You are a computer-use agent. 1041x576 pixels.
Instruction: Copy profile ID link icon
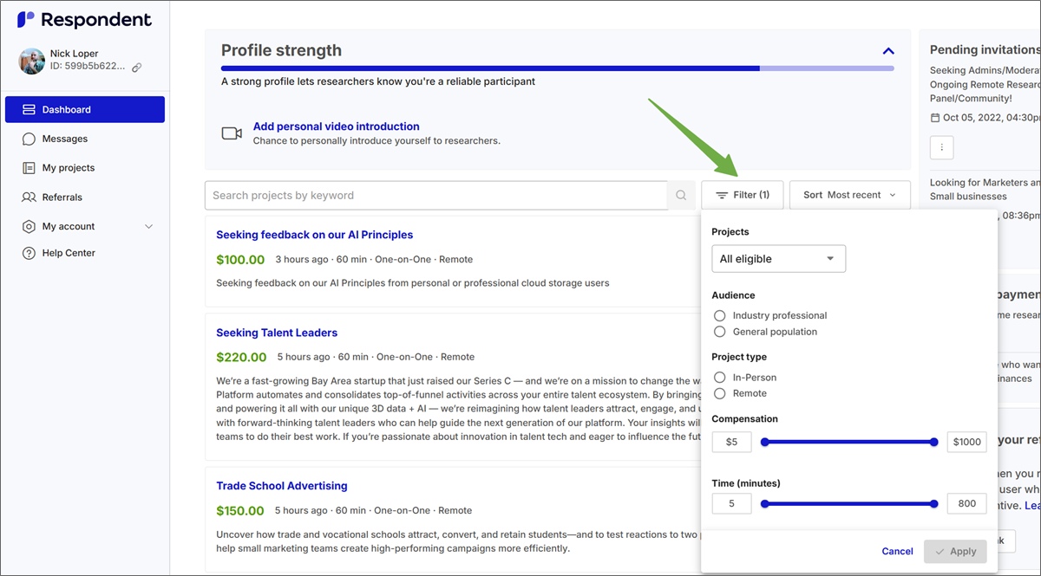click(x=136, y=67)
